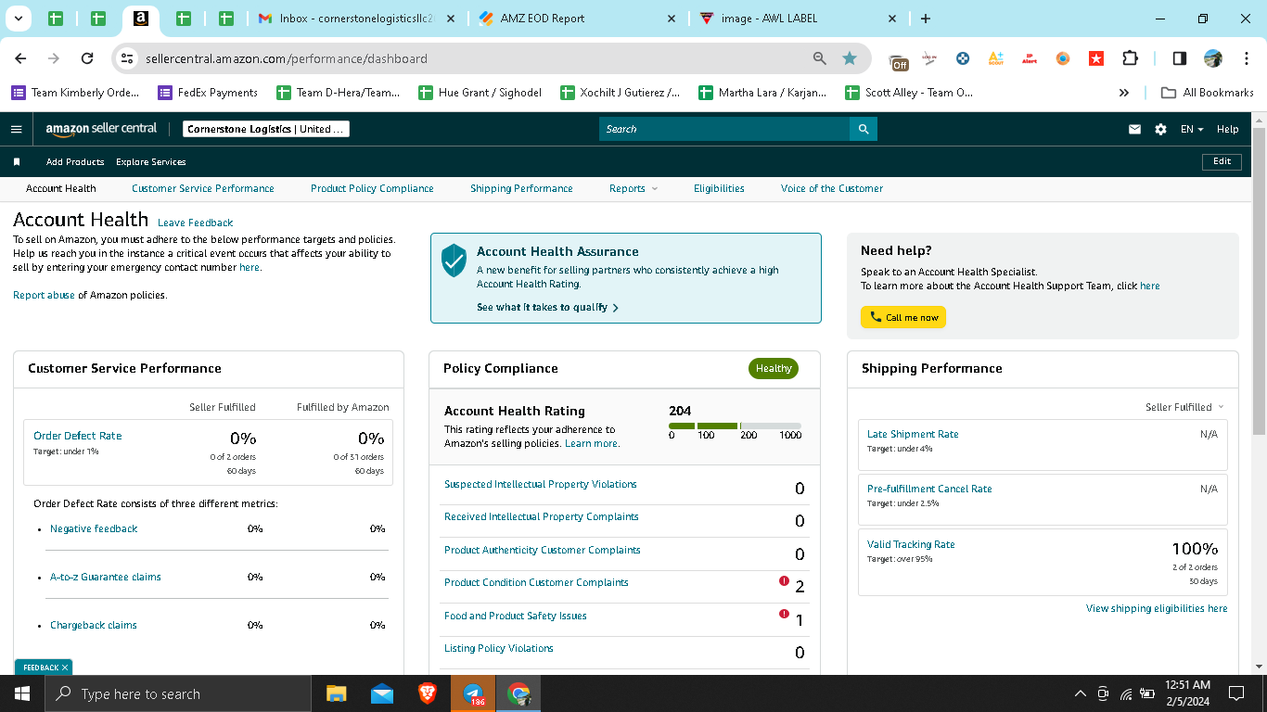
Task: Open the Leave Feedback link
Action: pos(196,222)
